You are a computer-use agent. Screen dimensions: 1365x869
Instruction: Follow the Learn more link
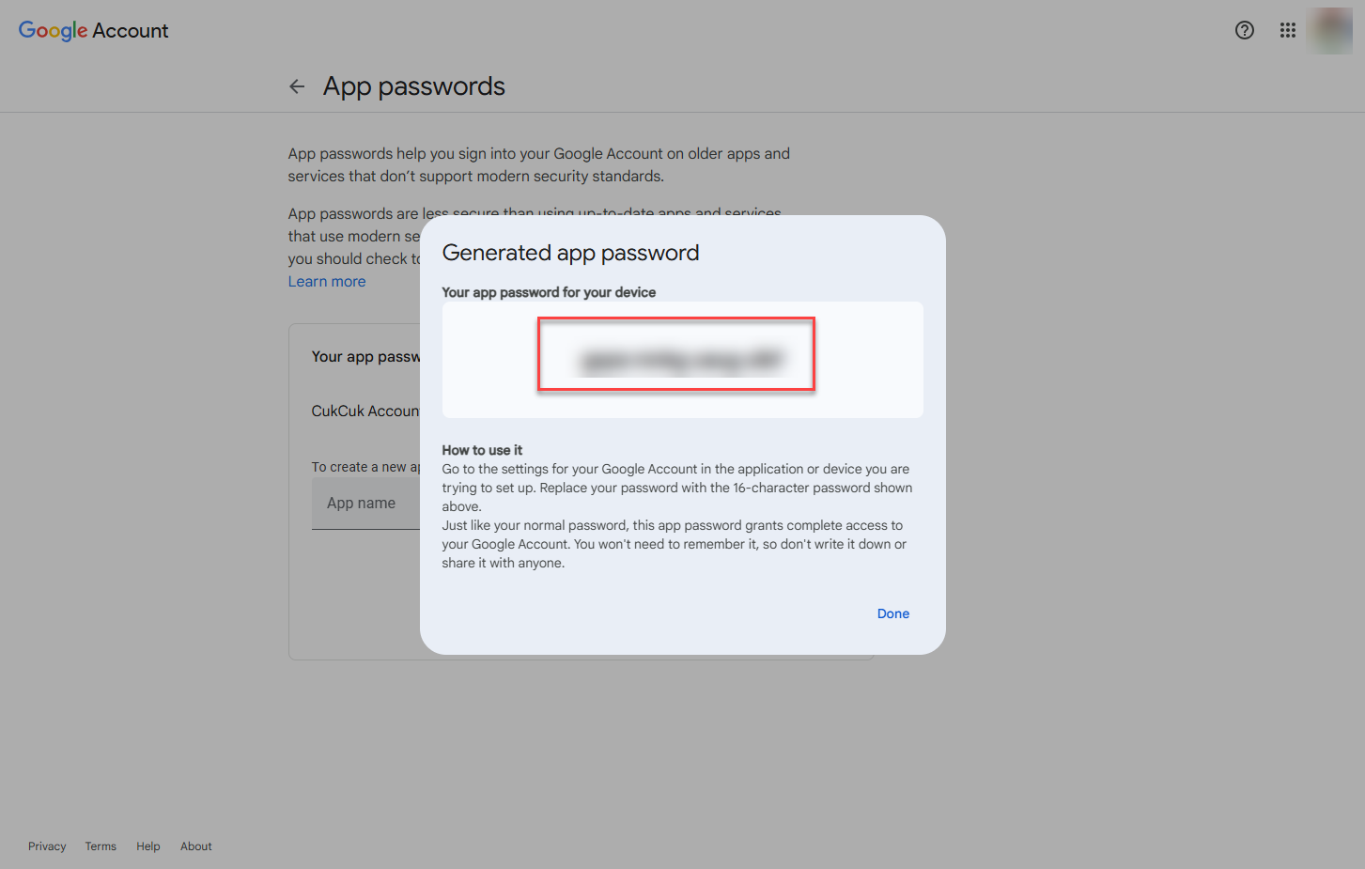[327, 282]
